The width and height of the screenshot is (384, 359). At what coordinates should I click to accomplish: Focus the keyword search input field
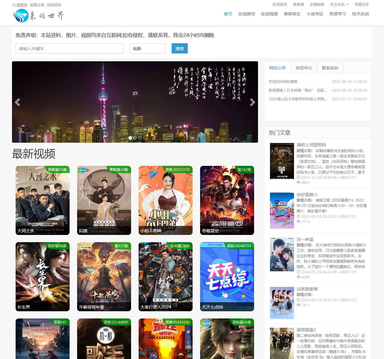70,48
